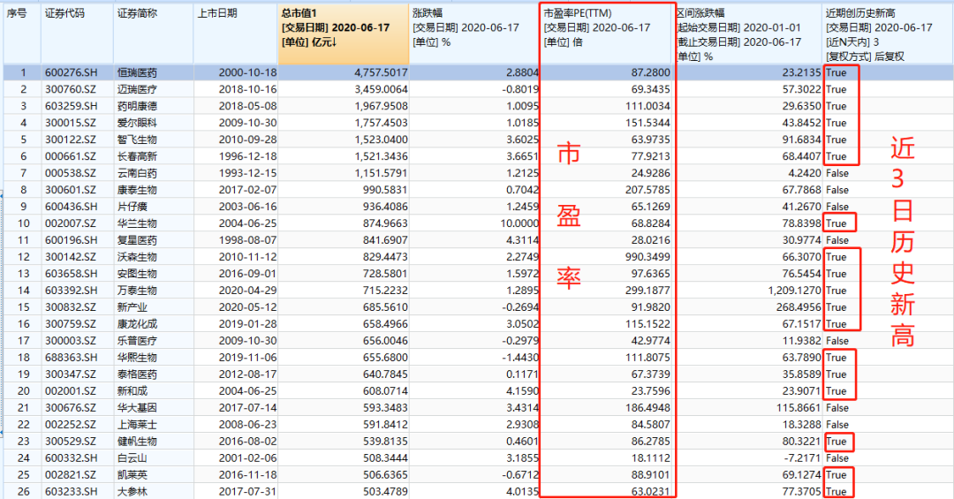
Task: Select row number 17
Action: 23,341
